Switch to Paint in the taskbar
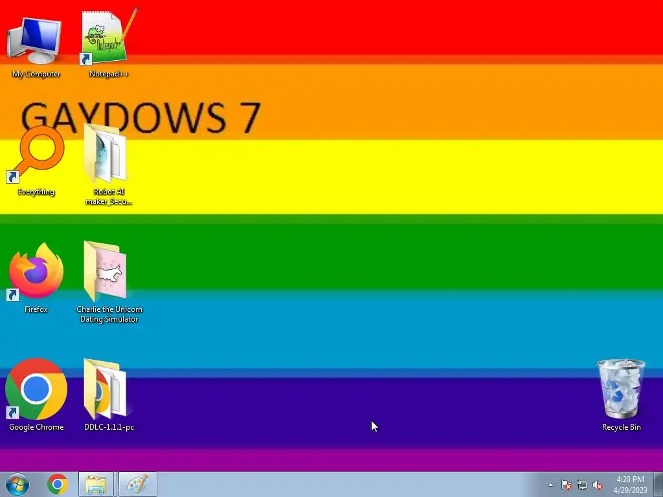Screen dimensions: 663x497 click(x=138, y=484)
